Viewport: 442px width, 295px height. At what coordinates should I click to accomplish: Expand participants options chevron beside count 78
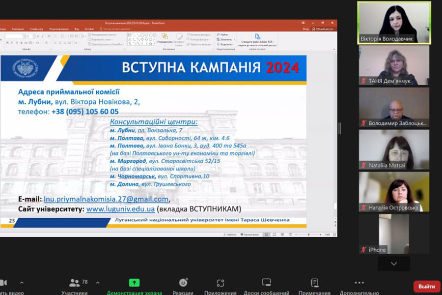(98, 283)
